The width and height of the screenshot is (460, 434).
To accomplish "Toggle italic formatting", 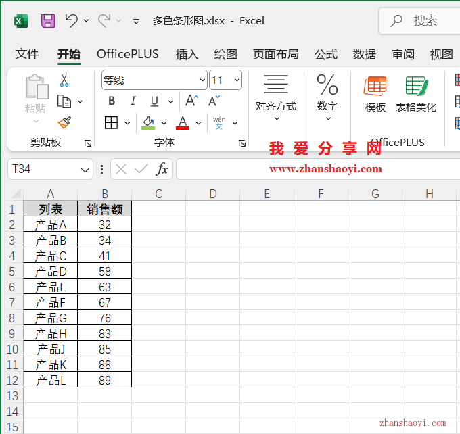I will [133, 101].
